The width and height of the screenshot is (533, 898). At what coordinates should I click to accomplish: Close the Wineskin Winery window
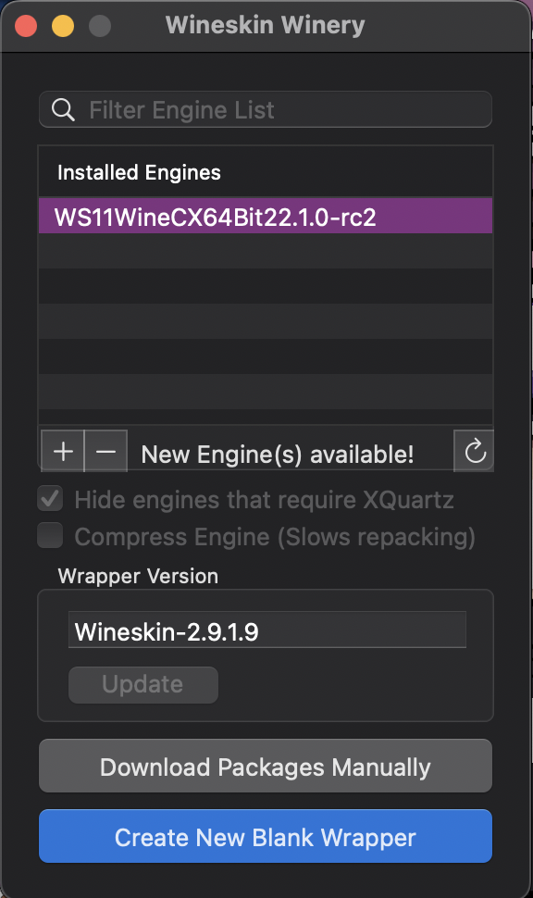26,26
